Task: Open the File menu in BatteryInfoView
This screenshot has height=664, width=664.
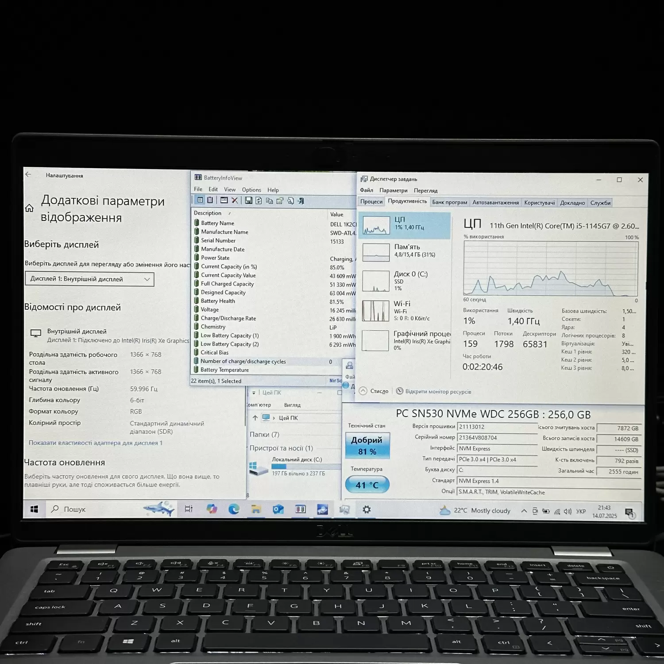Action: [198, 189]
